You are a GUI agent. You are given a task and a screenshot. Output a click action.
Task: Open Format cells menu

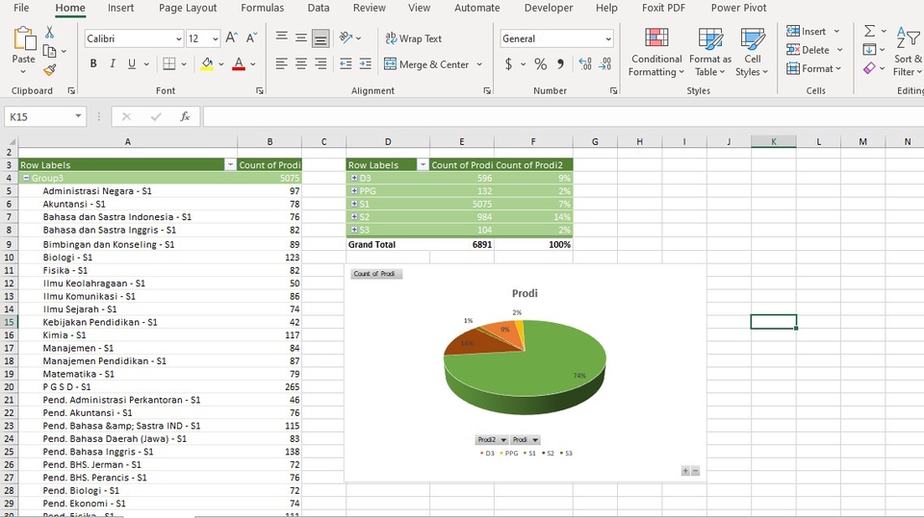814,69
